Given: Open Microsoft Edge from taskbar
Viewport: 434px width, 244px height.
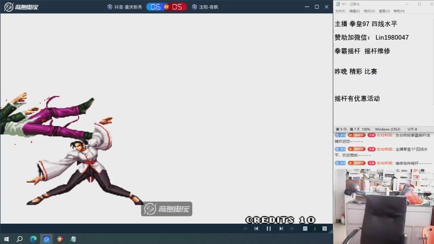Looking at the screenshot, I should [33, 239].
